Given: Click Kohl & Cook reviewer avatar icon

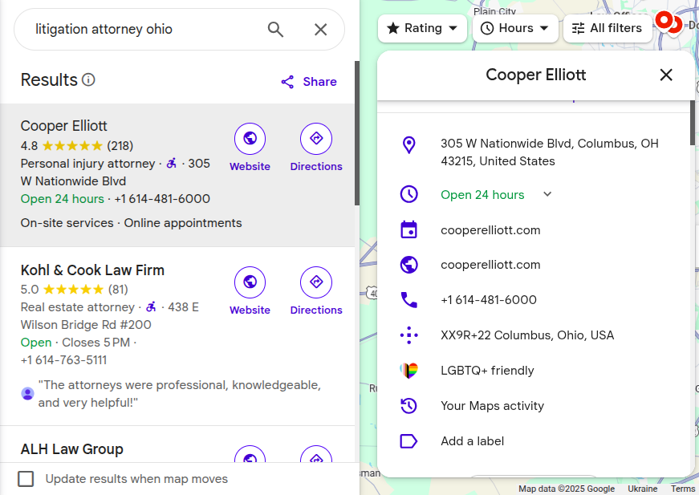Looking at the screenshot, I should tap(27, 393).
